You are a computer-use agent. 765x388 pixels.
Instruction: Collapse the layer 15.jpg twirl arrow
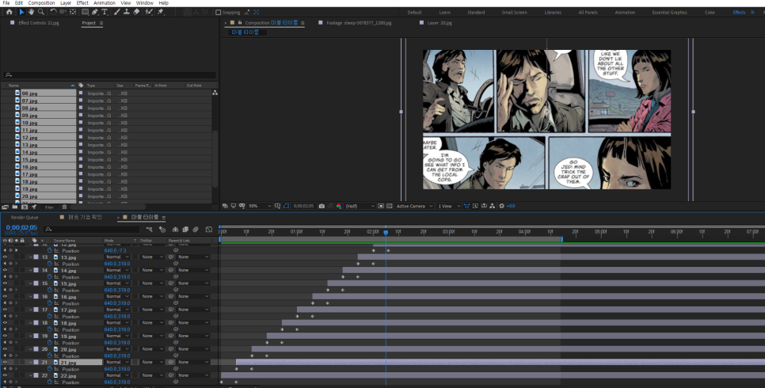coord(31,283)
